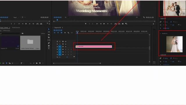The height and width of the screenshot is (105, 186).
Task: Select the Slip tool
Action: click(49, 40)
